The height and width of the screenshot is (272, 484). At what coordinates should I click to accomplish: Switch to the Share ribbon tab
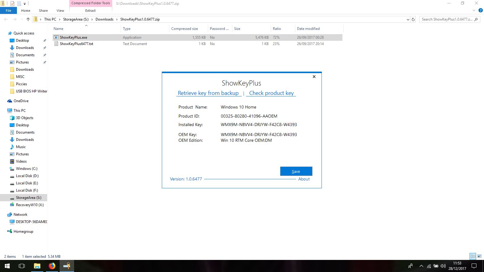click(x=43, y=11)
